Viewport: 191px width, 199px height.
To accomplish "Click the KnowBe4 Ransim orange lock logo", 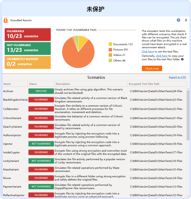I will coord(6,20).
